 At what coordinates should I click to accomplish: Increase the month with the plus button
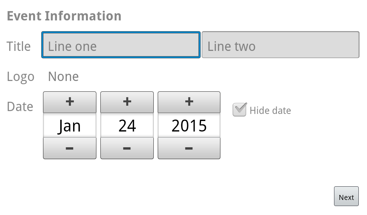(x=70, y=102)
